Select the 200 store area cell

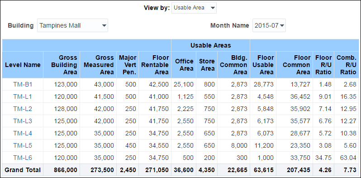point(207,158)
